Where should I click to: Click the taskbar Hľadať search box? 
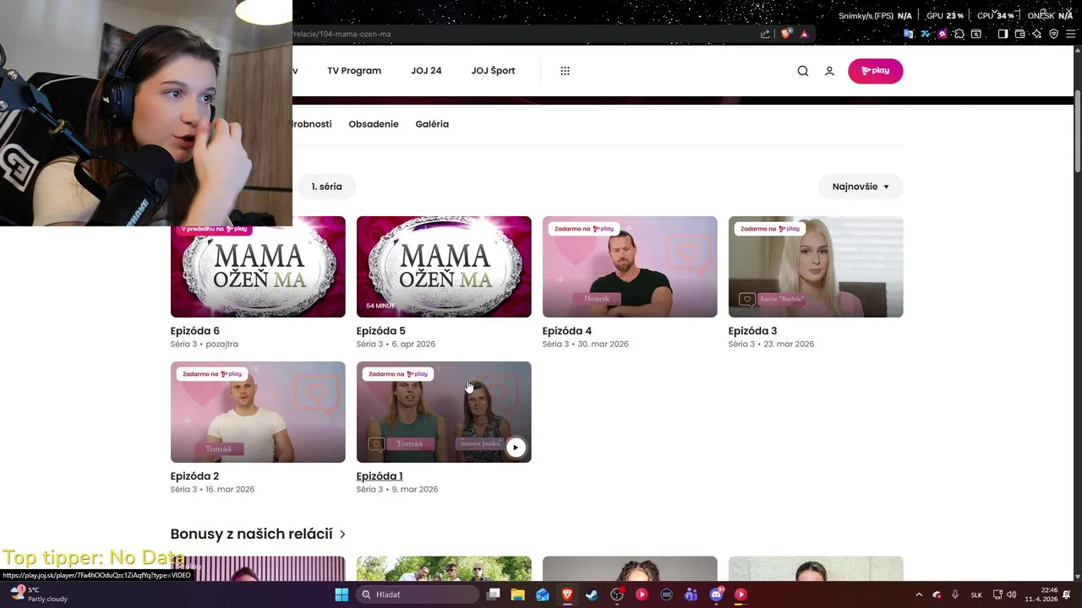click(418, 594)
